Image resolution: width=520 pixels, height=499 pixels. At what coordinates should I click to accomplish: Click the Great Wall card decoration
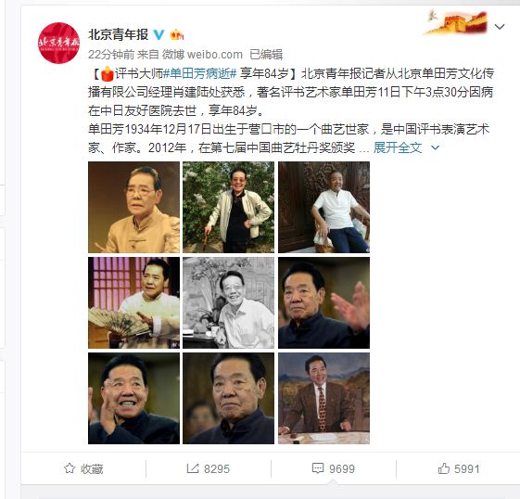coord(456,22)
